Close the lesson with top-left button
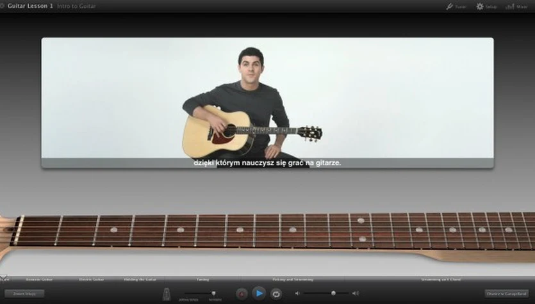 3,5
